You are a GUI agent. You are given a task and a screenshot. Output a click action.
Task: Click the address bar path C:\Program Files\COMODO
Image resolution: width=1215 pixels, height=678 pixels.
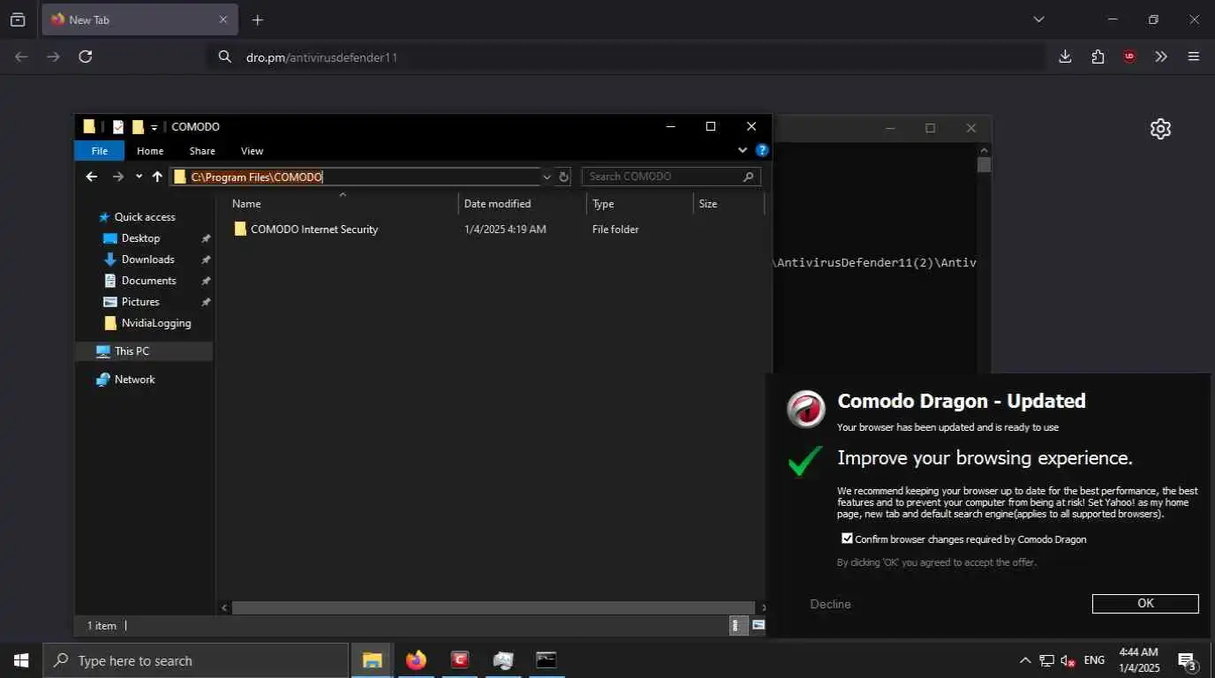pos(257,177)
